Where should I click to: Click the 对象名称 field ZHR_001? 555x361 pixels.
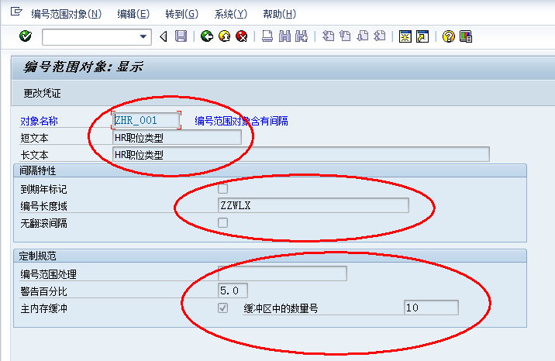(x=146, y=120)
